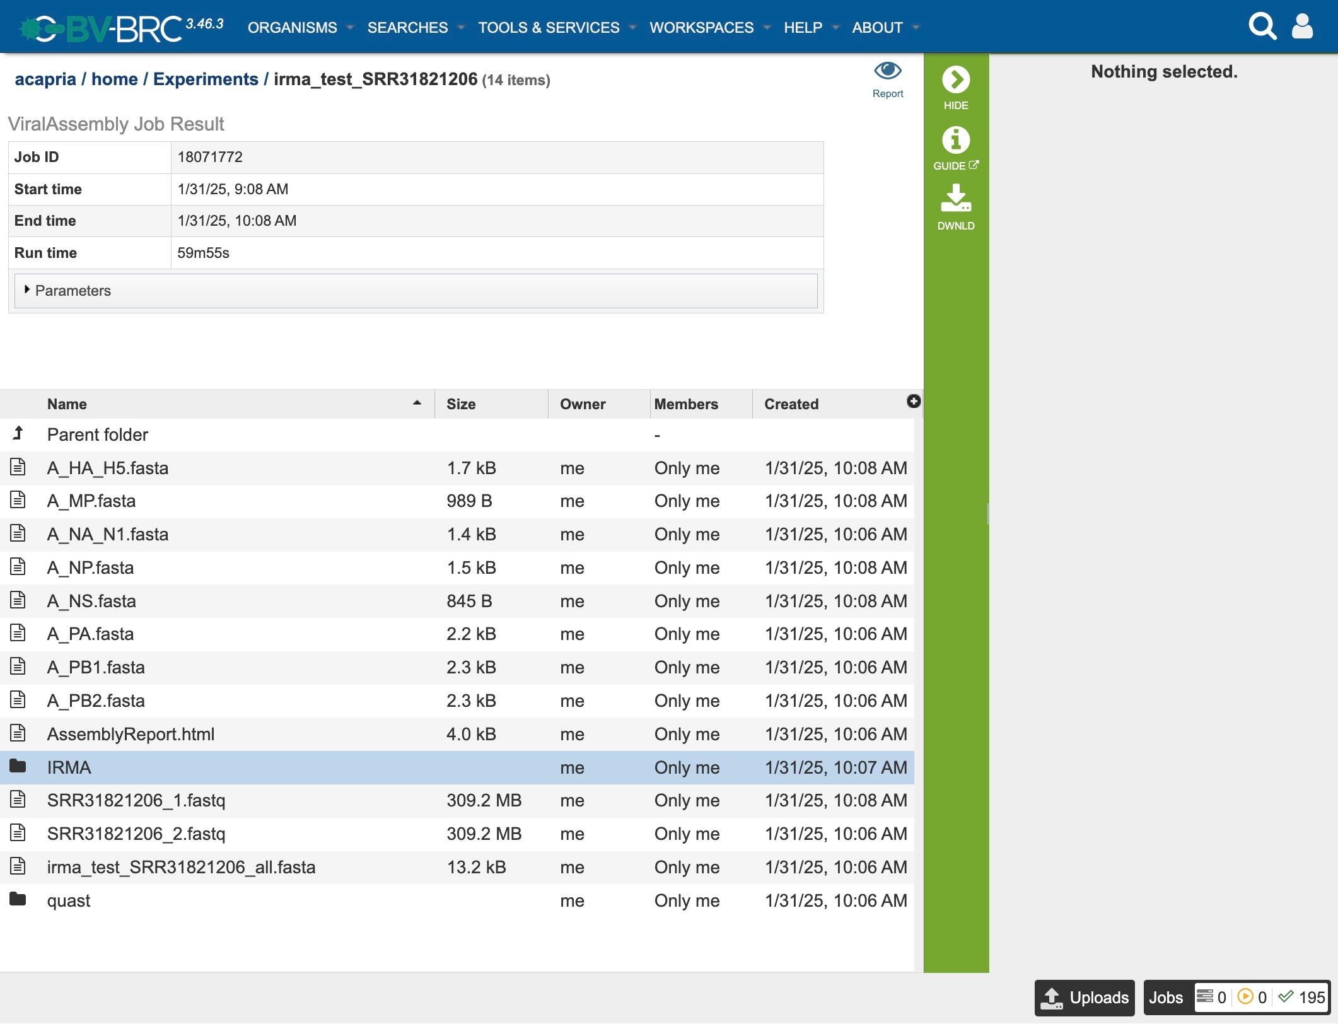This screenshot has height=1024, width=1338.
Task: Toggle Name column sort arrow
Action: [x=417, y=403]
